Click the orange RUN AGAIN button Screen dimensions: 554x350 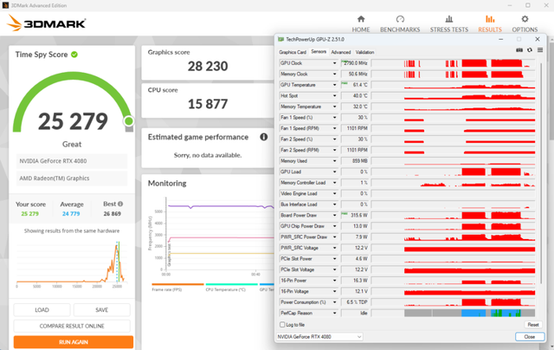coord(73,341)
